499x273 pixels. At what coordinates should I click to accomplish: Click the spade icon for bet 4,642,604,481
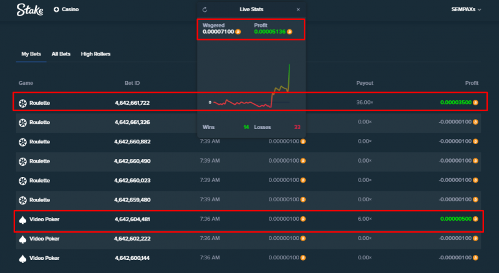[22, 219]
